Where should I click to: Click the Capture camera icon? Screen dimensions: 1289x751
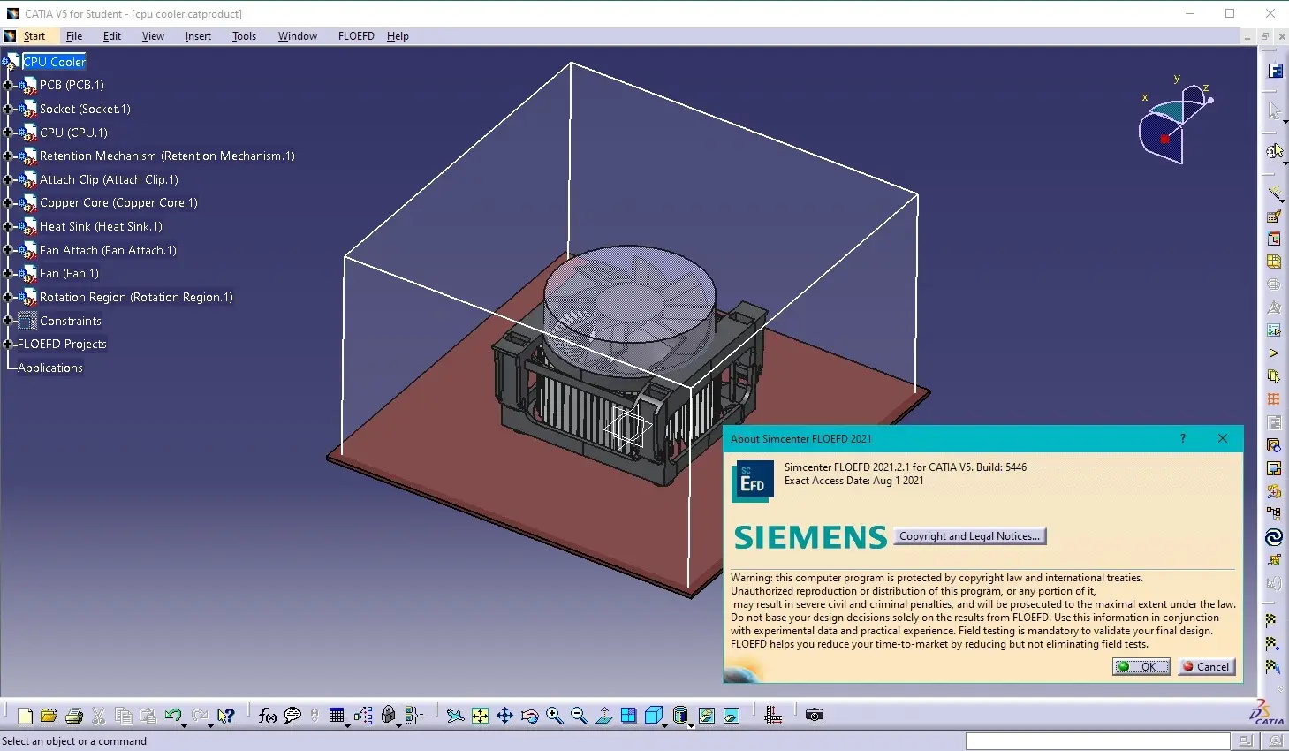coord(815,715)
